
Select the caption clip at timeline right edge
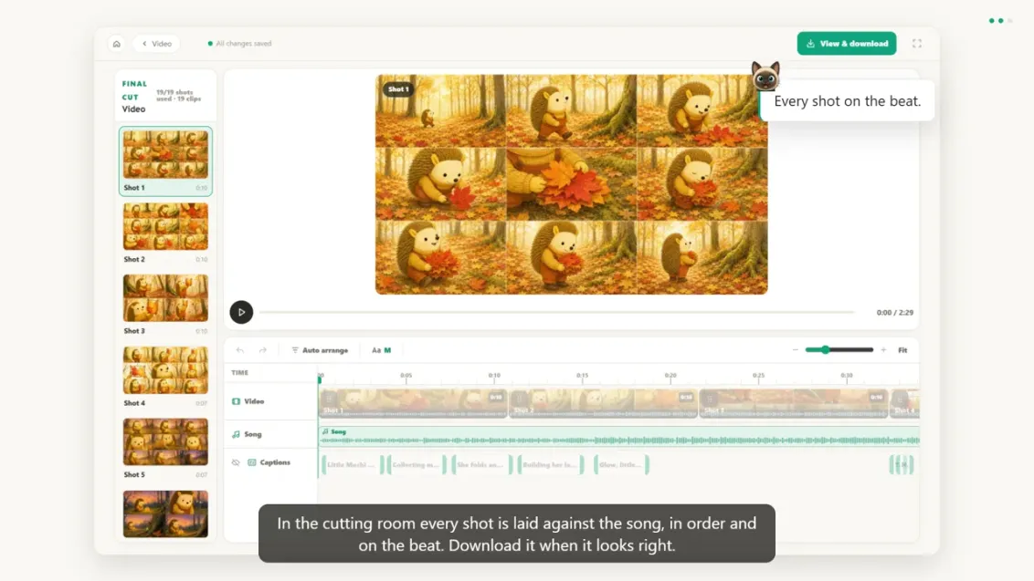[902, 464]
